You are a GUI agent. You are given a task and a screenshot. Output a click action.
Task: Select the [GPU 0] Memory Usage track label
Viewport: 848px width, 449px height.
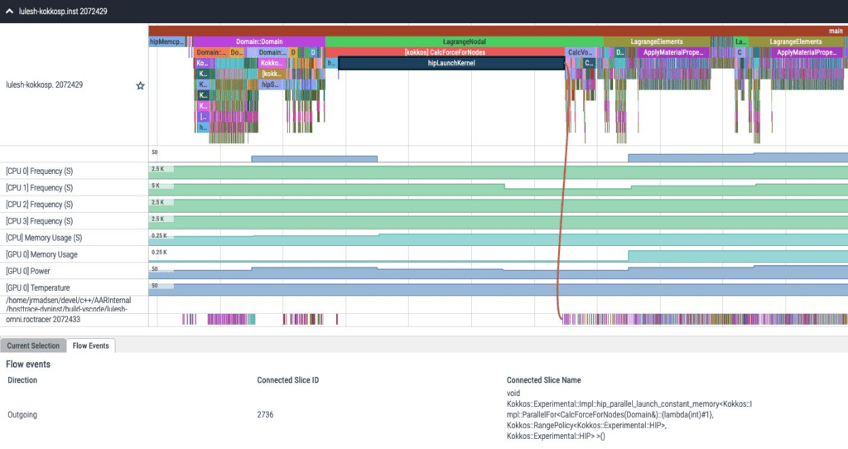point(41,254)
